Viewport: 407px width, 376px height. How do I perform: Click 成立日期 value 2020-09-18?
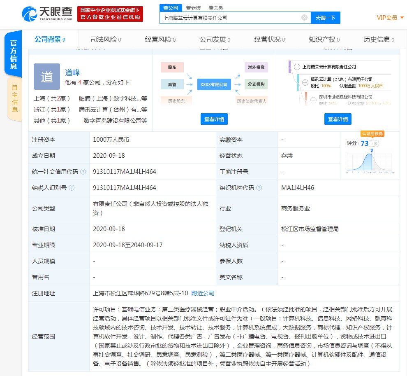pos(109,156)
